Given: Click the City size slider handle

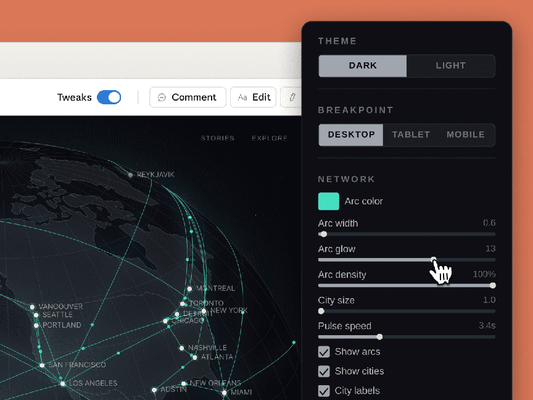Looking at the screenshot, I should pos(321,311).
